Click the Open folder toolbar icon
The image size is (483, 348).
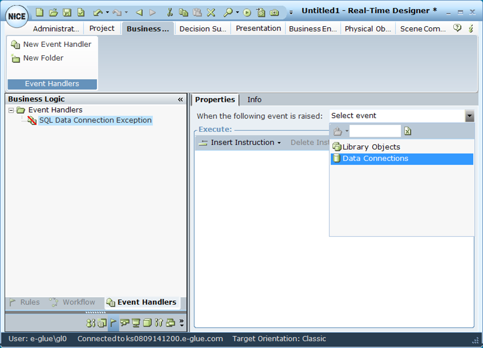tap(53, 12)
